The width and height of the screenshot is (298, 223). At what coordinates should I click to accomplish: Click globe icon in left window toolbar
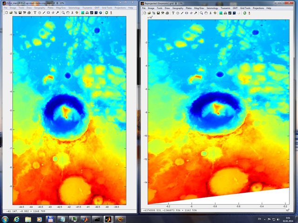coord(101,13)
